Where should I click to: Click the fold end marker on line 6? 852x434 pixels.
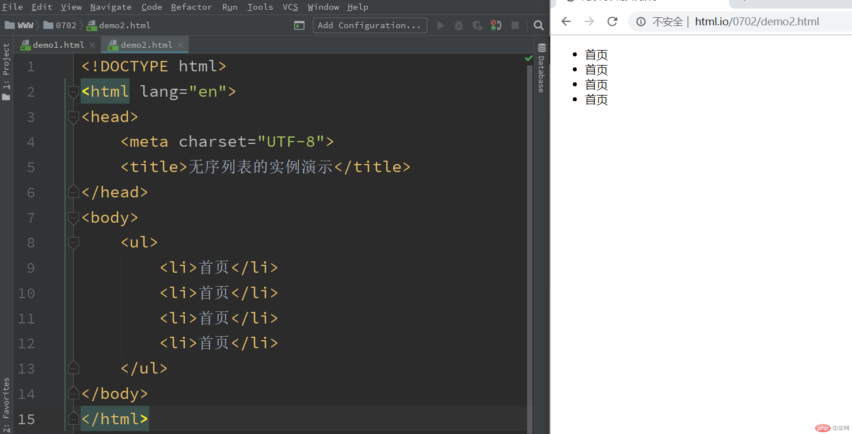coord(73,192)
